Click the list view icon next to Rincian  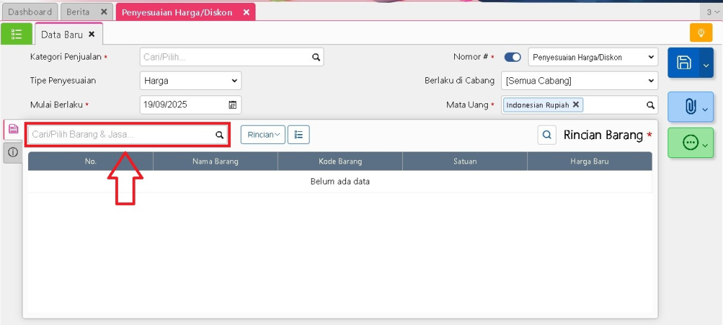[298, 135]
